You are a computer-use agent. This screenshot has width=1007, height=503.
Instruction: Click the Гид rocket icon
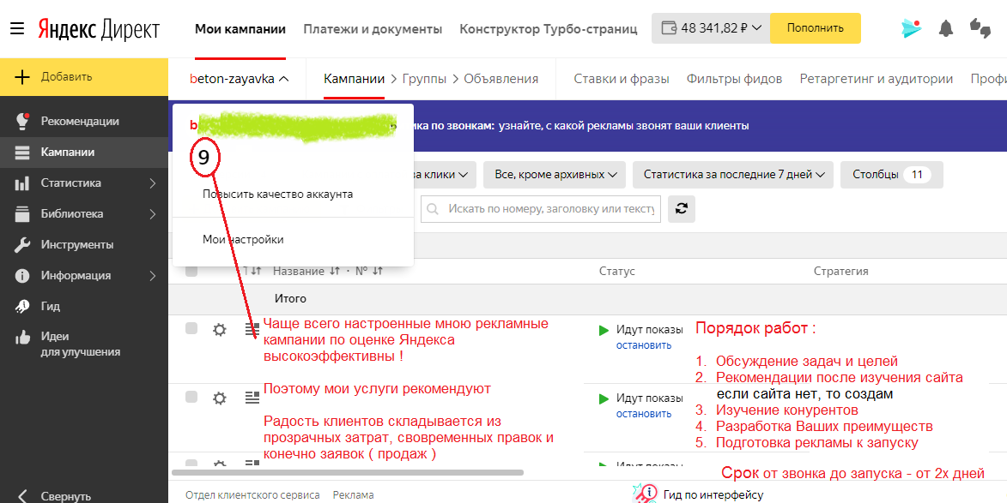(22, 306)
